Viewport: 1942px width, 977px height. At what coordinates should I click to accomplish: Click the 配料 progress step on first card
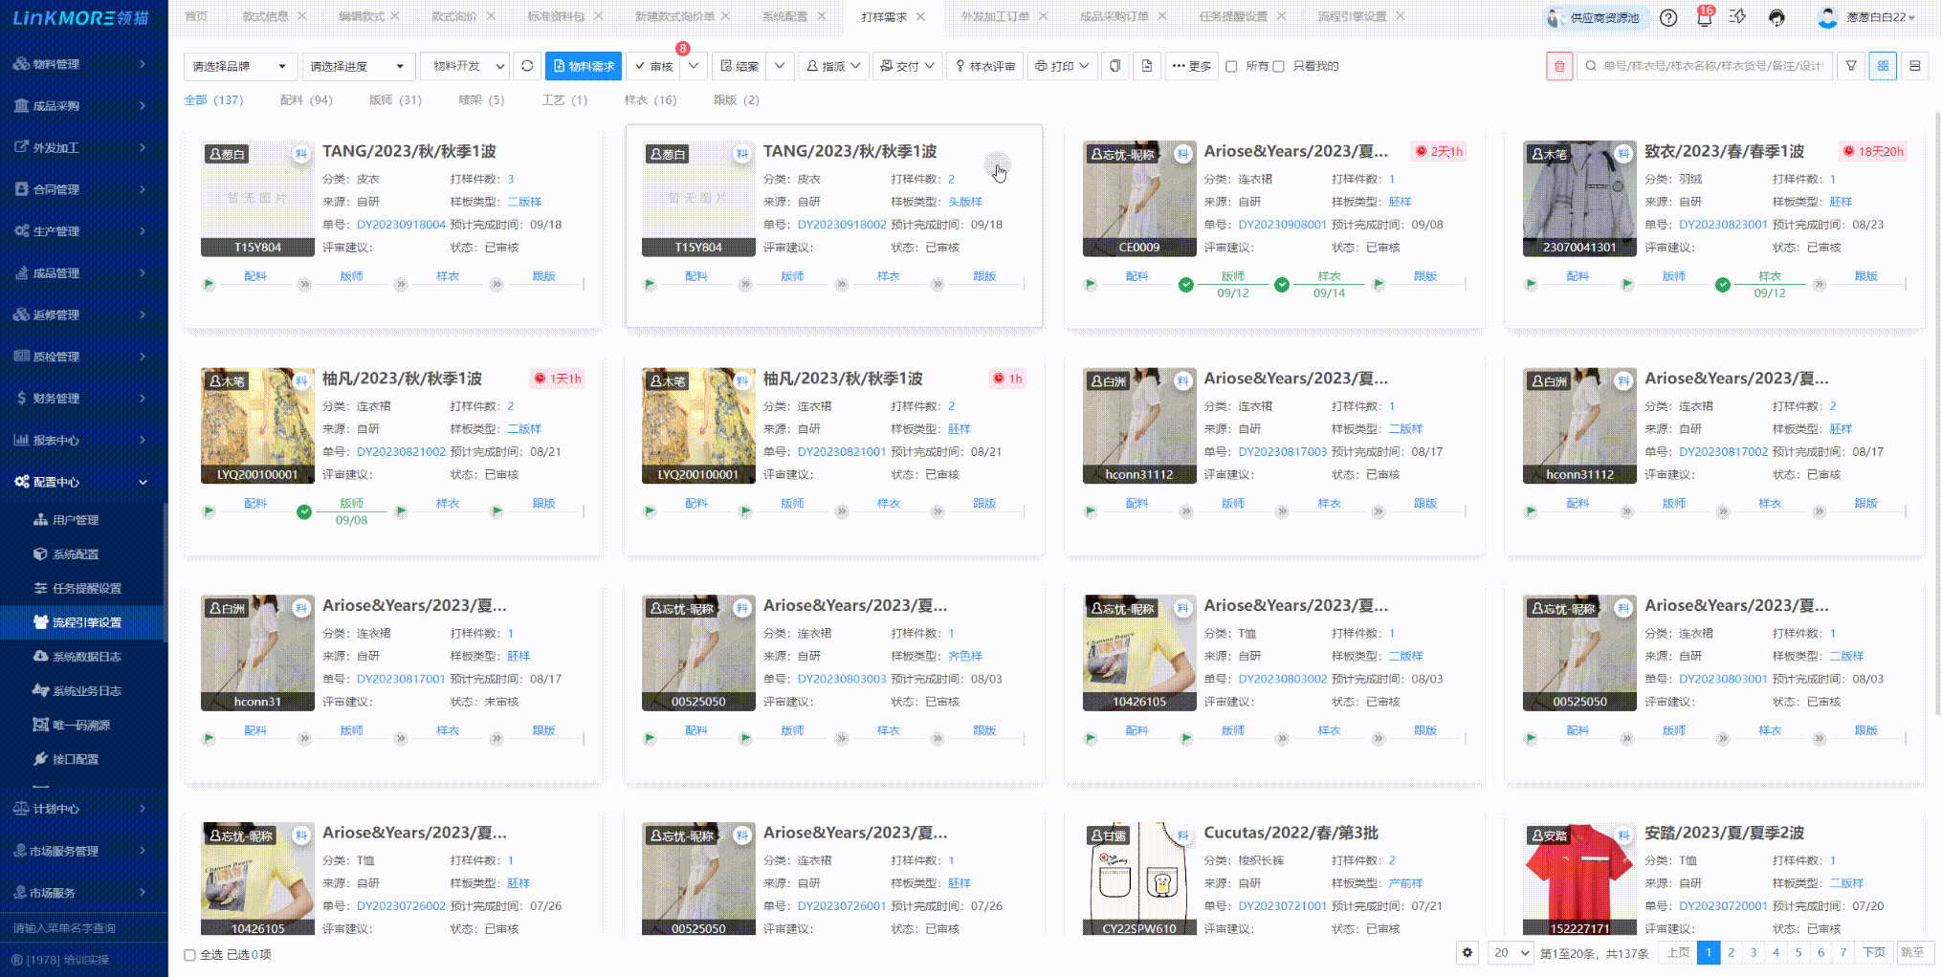[255, 276]
